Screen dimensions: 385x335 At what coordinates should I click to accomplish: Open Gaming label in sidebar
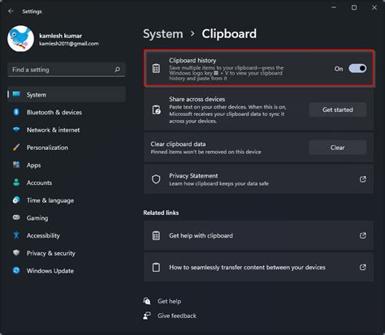coord(37,218)
